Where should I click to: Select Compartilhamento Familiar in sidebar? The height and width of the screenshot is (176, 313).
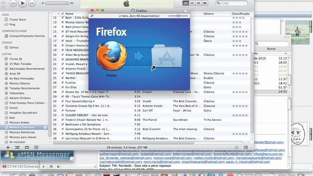point(27,36)
